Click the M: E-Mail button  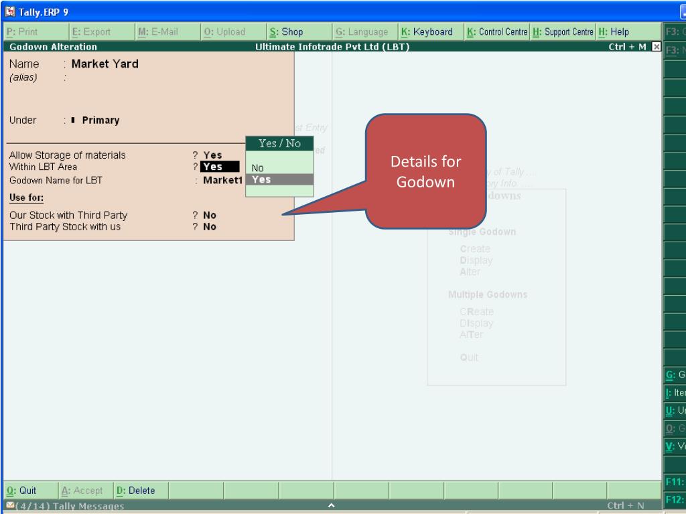point(168,32)
